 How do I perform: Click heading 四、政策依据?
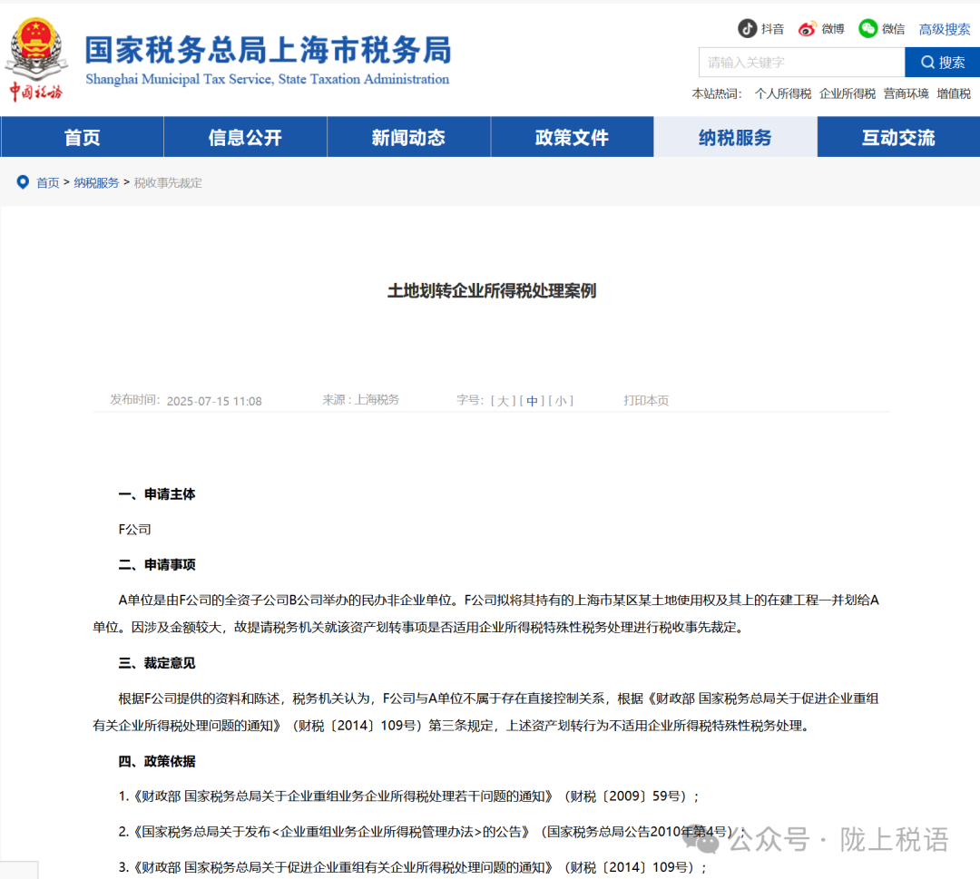tap(157, 761)
